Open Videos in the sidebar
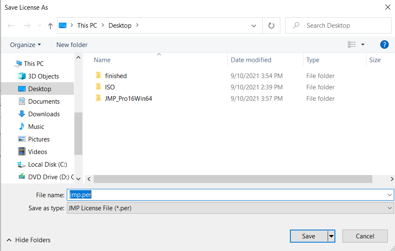395x251 pixels. [37, 152]
